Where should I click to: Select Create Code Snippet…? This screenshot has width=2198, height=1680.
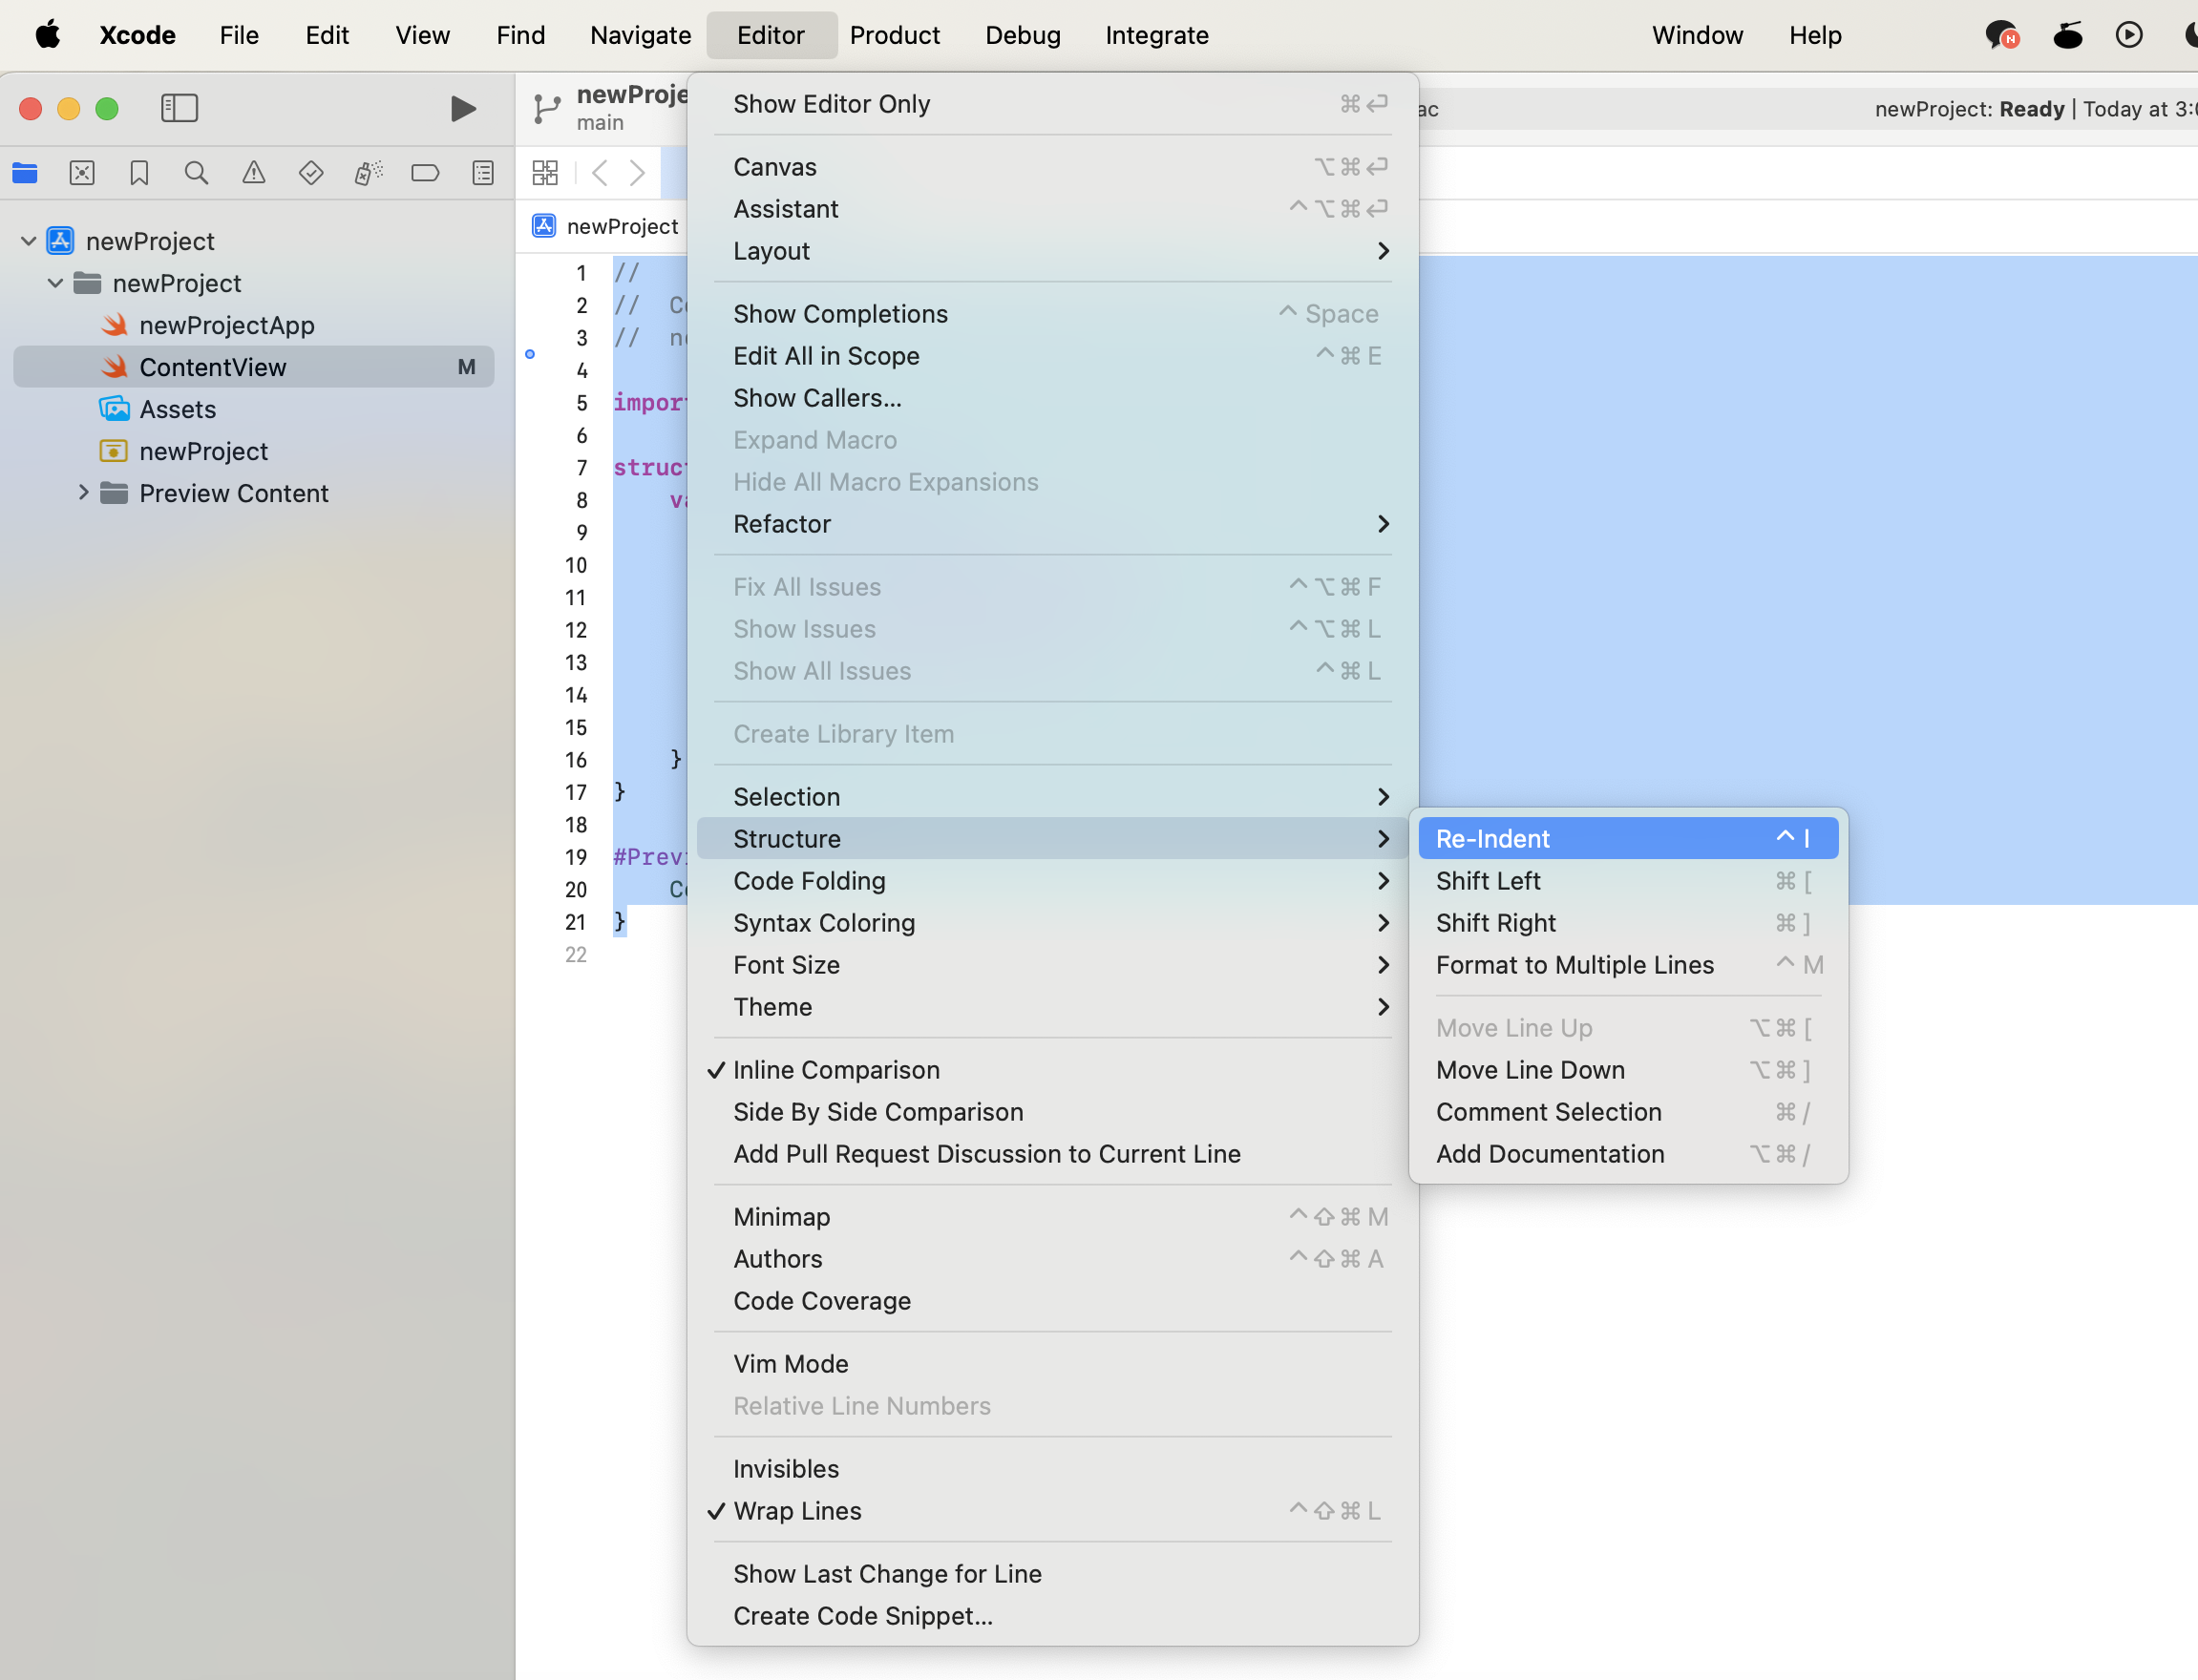(x=1053, y=1616)
